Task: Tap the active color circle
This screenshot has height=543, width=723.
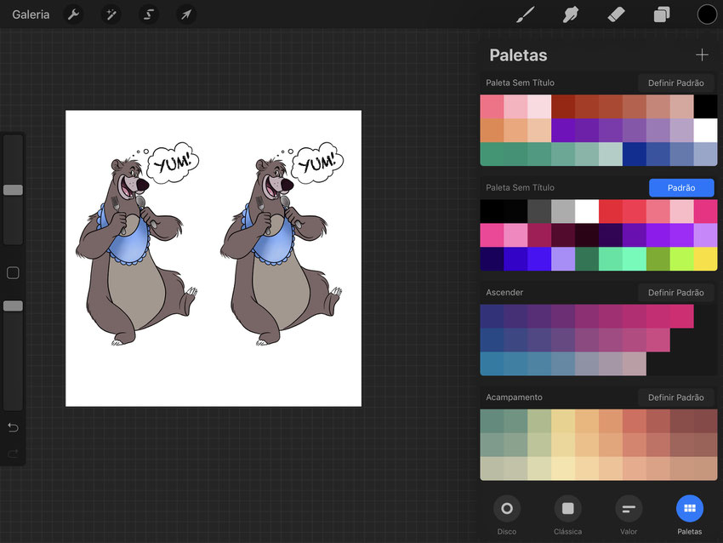Action: click(706, 14)
